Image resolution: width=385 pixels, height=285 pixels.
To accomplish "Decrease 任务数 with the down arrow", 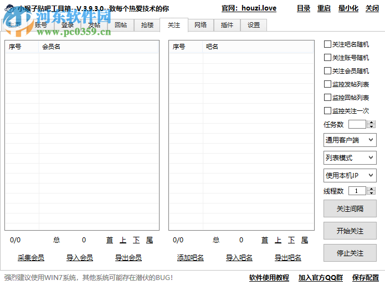I will tap(371, 126).
